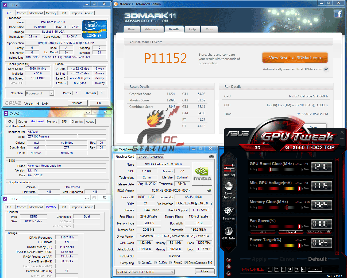The image size is (347, 278).
Task: Open the Help tab in 3DMark 11
Action: 192,29
